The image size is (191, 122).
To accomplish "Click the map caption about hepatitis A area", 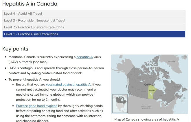I will coord(147,119).
